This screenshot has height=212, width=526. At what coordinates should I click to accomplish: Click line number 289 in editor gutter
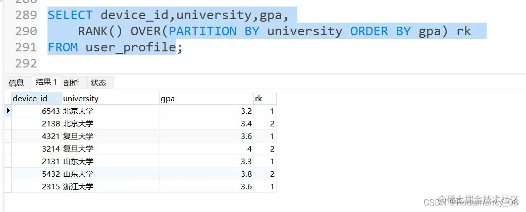coord(26,15)
